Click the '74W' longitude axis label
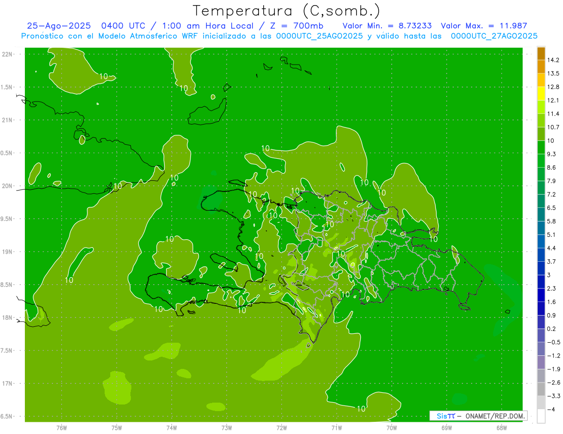563x434 pixels. tap(172, 427)
